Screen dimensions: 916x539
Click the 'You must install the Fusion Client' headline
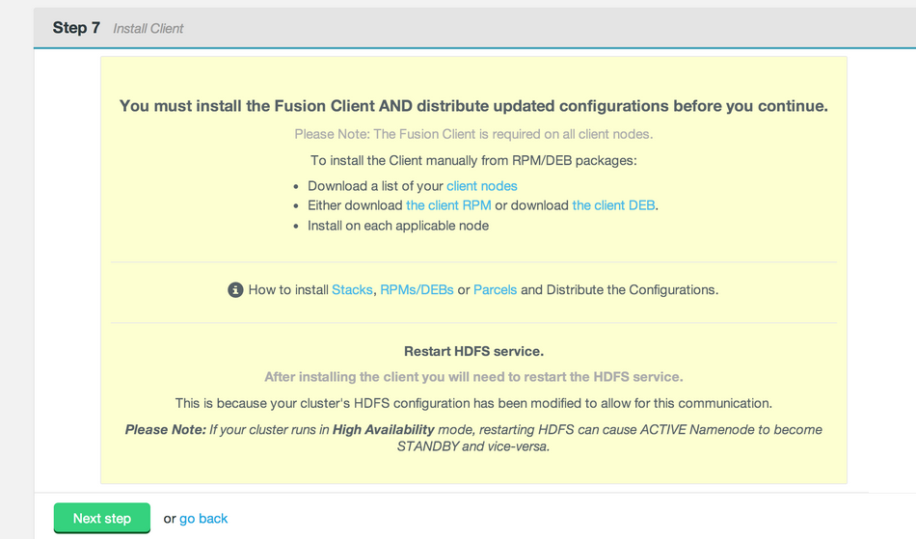tap(473, 106)
